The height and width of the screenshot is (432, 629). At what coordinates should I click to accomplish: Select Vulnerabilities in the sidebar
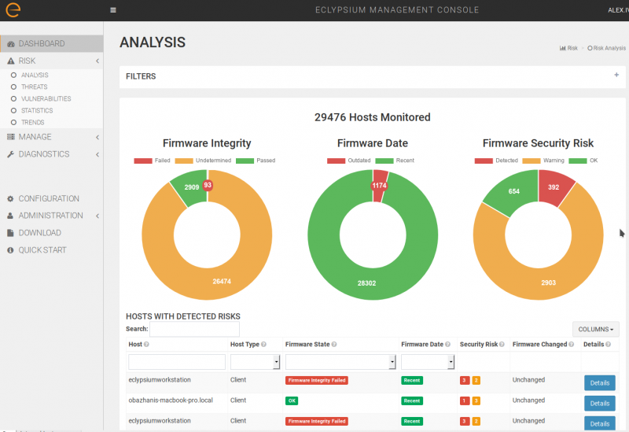point(46,99)
